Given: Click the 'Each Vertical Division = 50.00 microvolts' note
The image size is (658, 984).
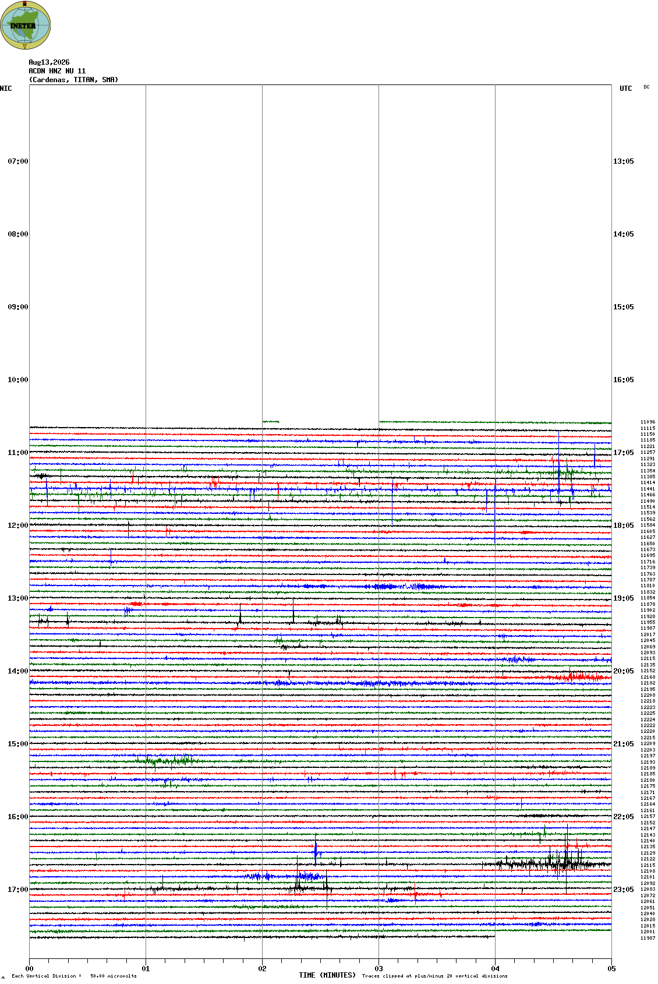Looking at the screenshot, I should click(x=74, y=976).
